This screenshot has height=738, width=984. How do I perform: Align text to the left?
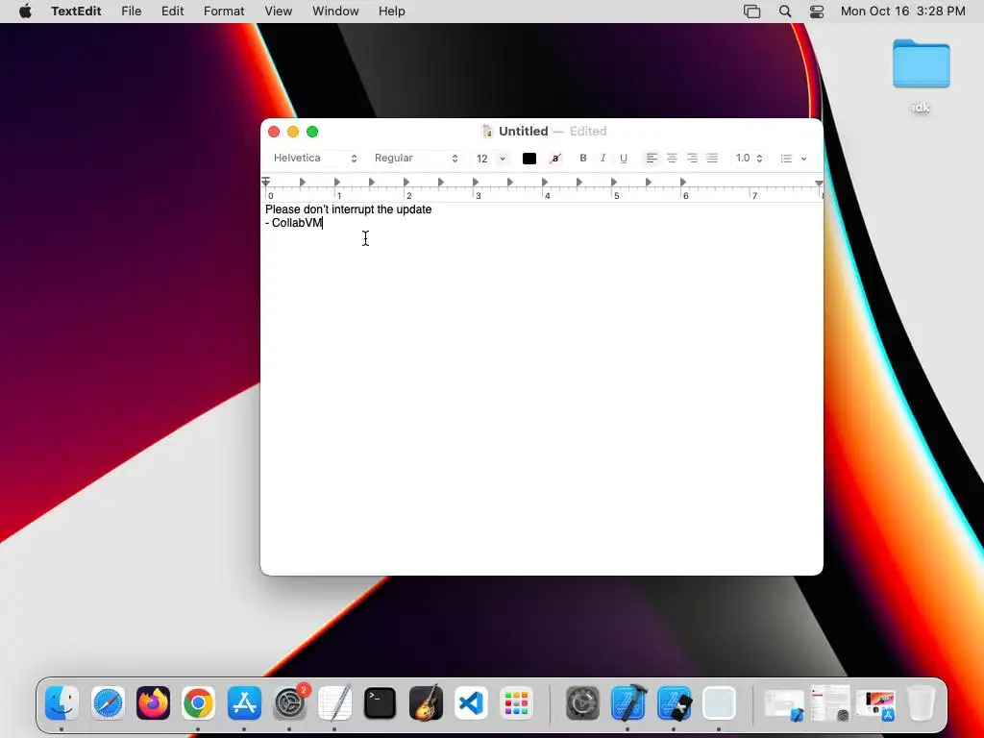tap(652, 159)
